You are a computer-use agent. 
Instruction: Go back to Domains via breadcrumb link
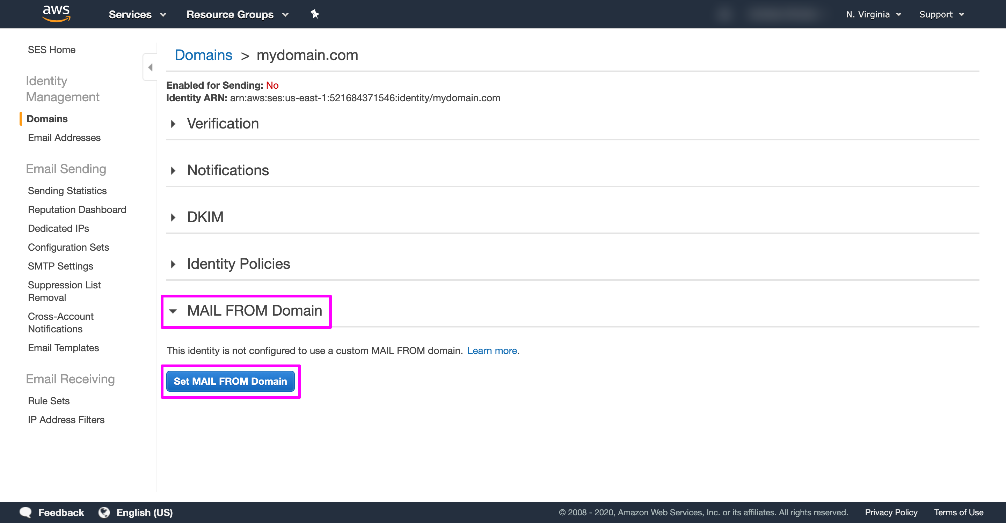(203, 55)
